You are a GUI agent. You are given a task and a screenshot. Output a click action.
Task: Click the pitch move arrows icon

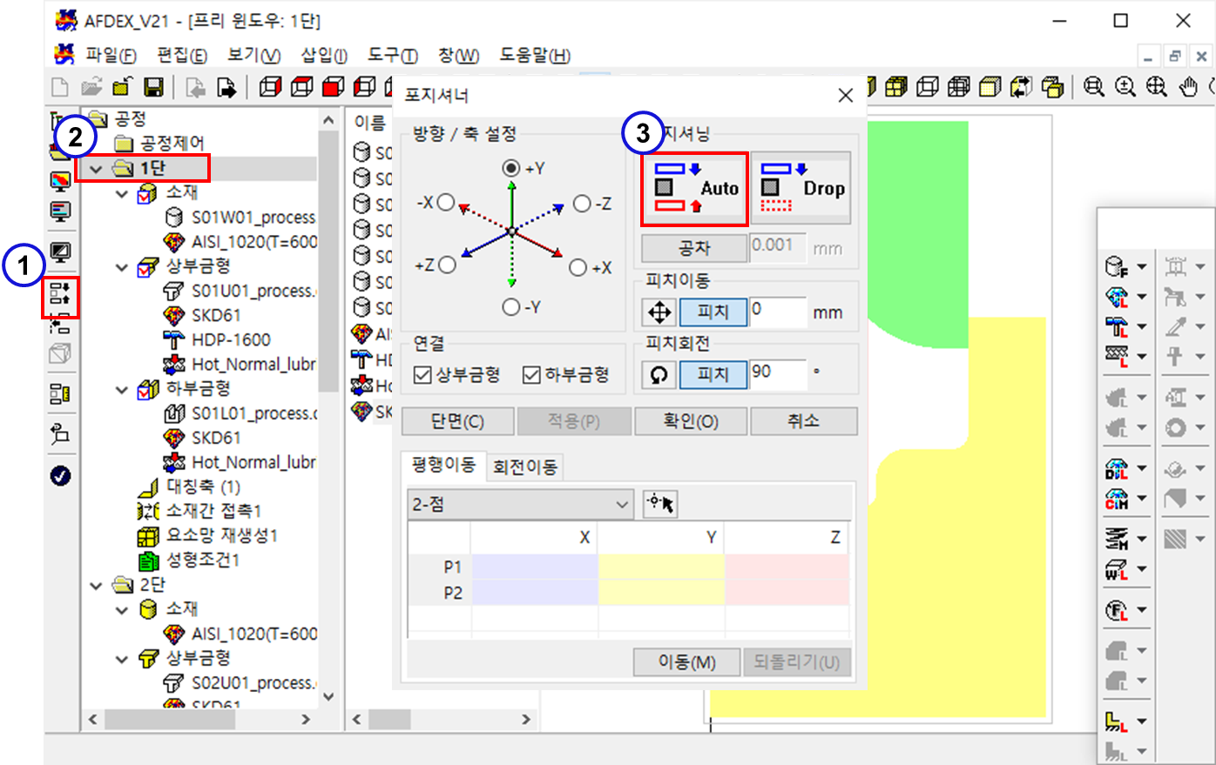pos(659,312)
